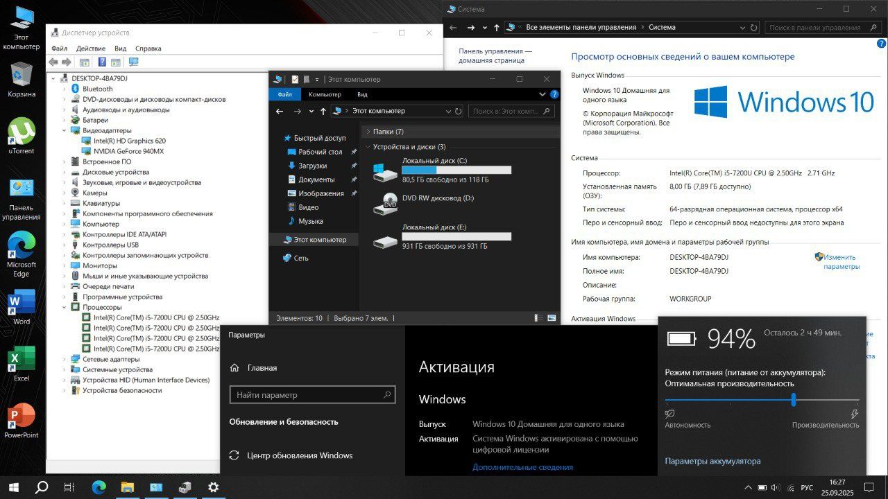Open Вид menu in Device Manager
Screen dimensions: 888x499
120,49
